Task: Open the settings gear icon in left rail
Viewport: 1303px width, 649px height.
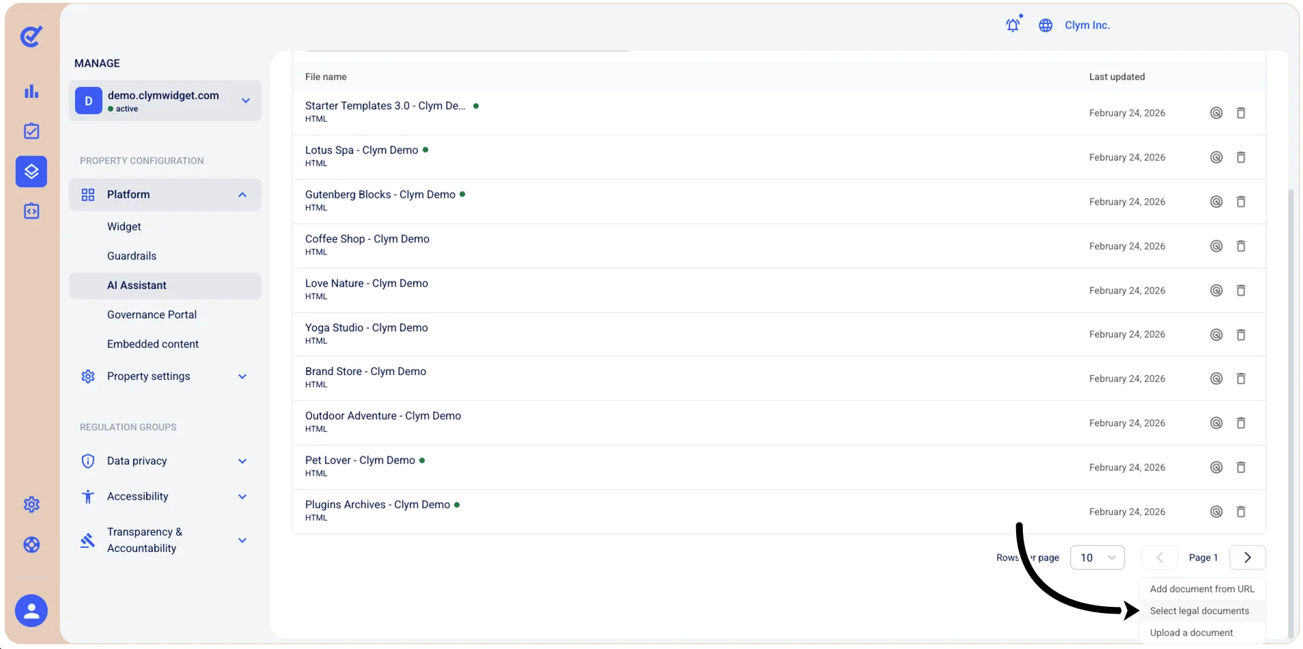Action: pos(31,504)
